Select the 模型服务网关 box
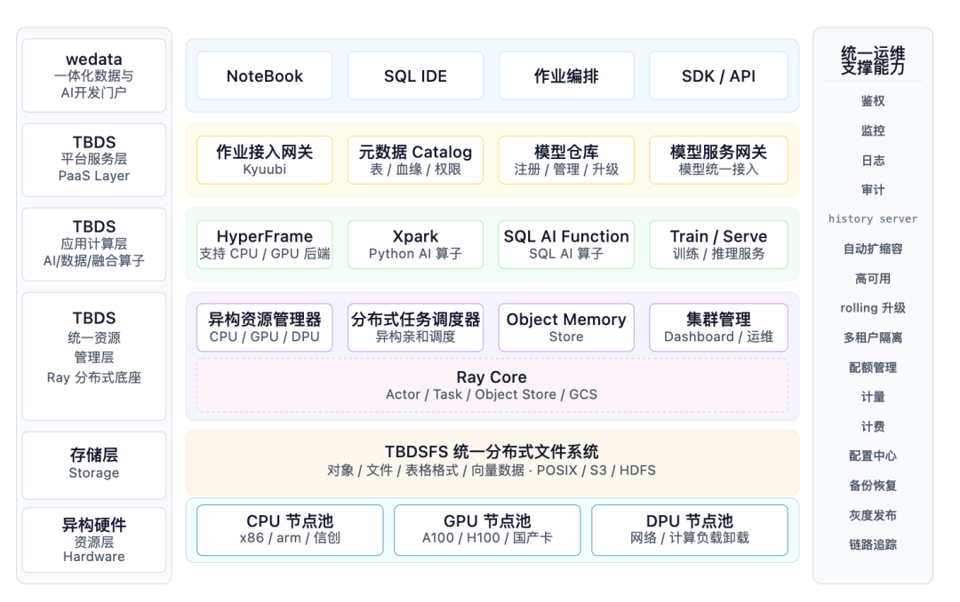Image resolution: width=960 pixels, height=602 pixels. click(x=718, y=160)
